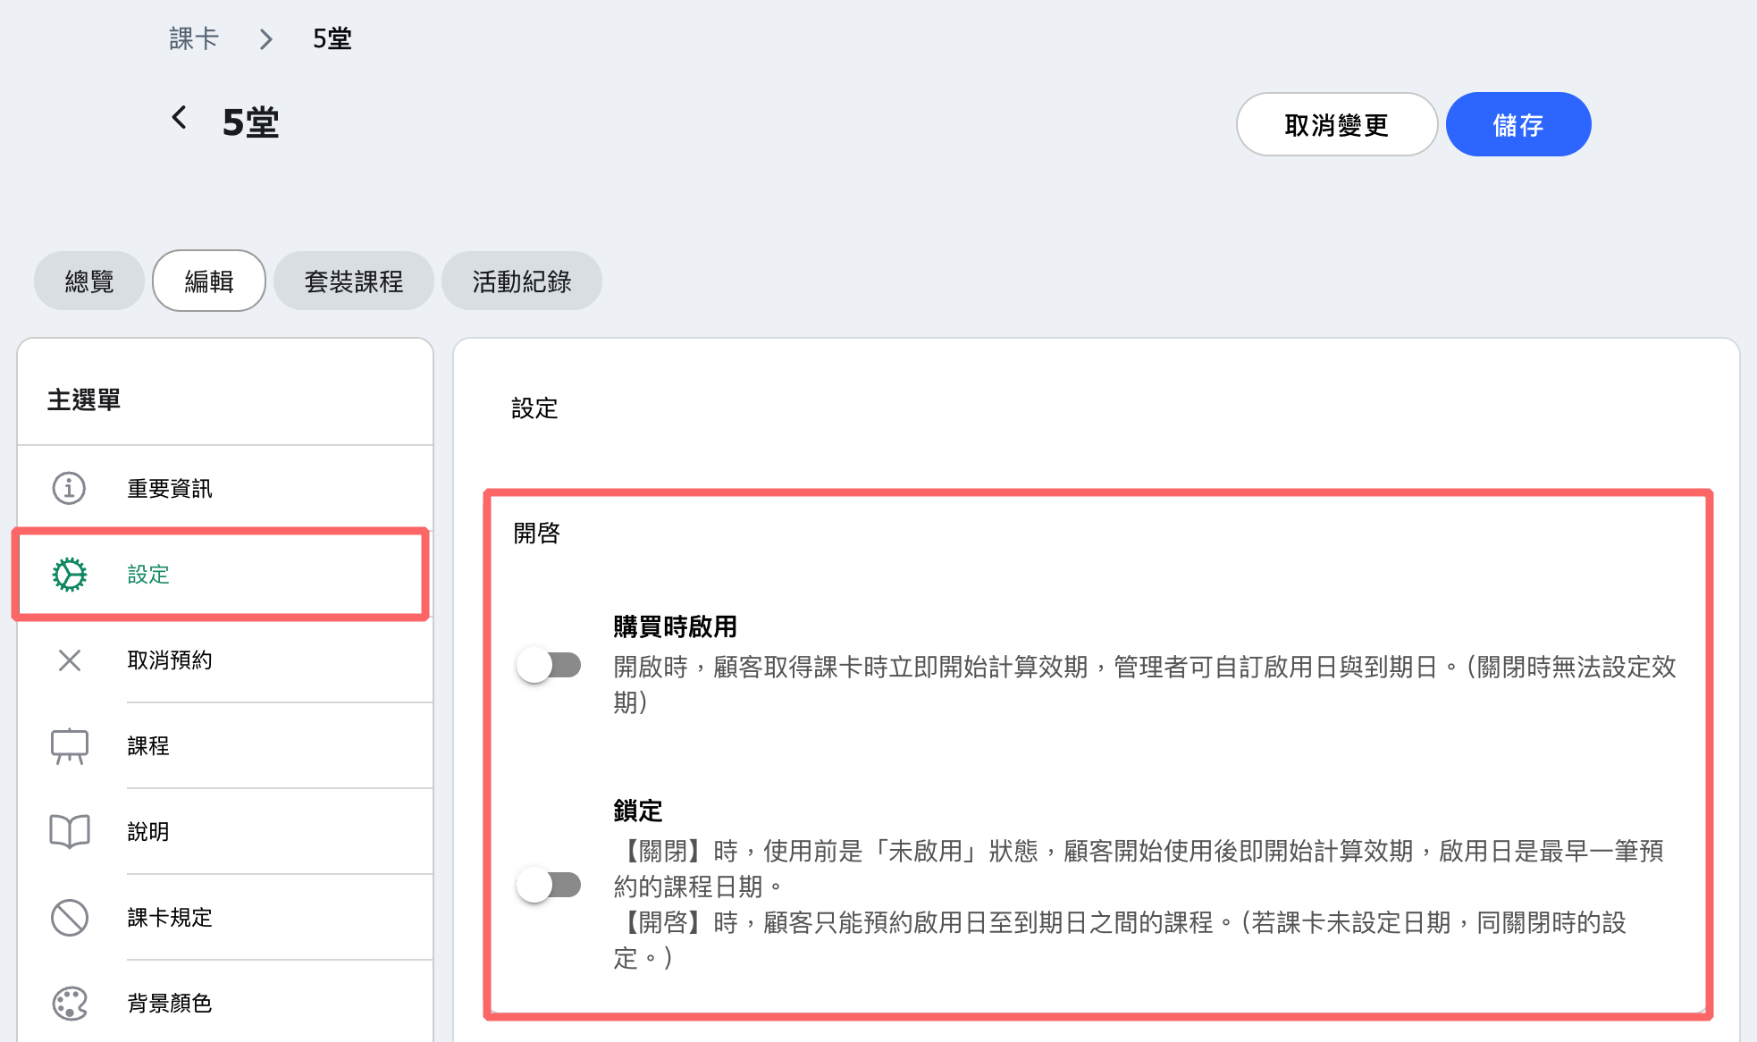Click the prohibition icon for 課卡規定

(x=69, y=918)
